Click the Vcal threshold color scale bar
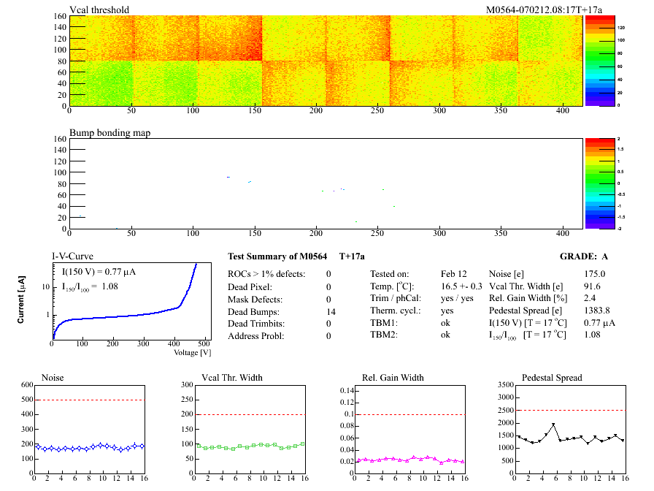 [x=594, y=60]
